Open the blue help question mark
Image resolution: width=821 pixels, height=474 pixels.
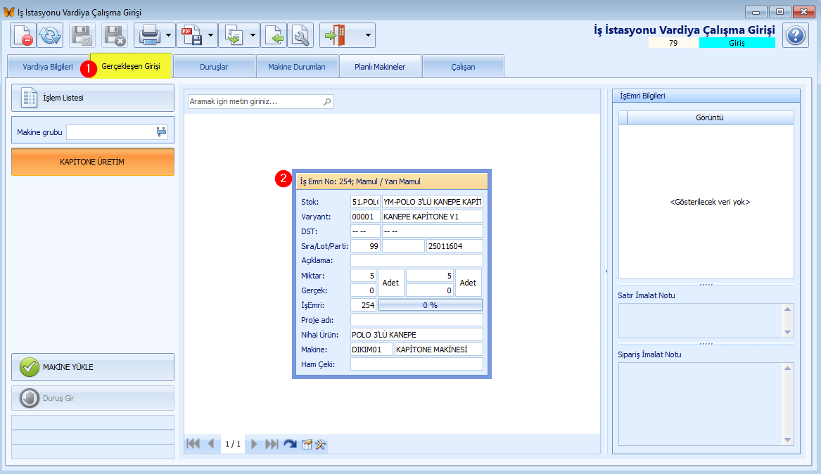coord(796,36)
